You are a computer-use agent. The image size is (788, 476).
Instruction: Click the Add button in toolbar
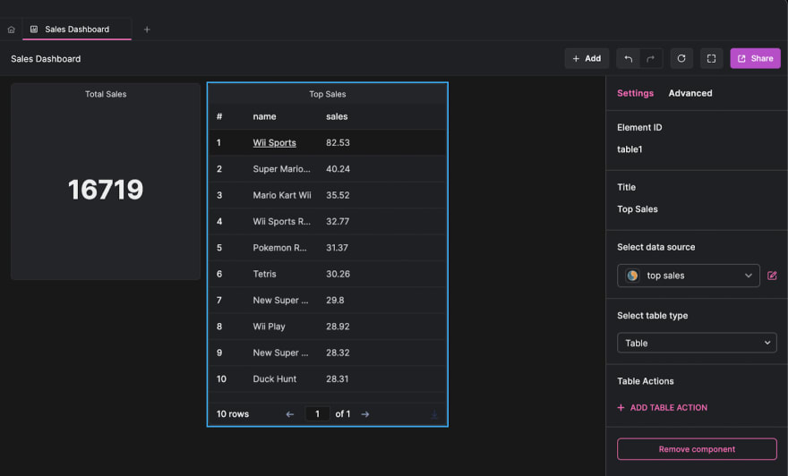coord(587,59)
